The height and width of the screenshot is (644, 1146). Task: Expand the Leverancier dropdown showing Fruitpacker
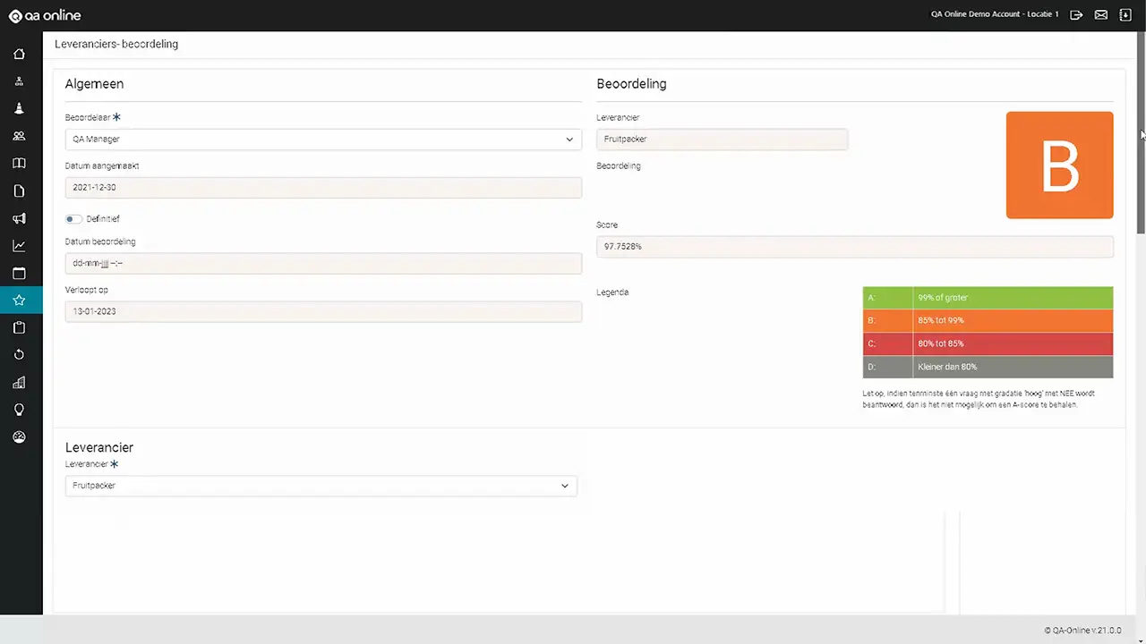click(x=321, y=486)
